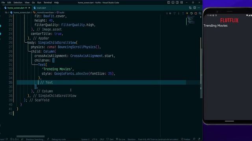Toggle bottom panel layout icon
The image size is (252, 141).
(x=173, y=3)
